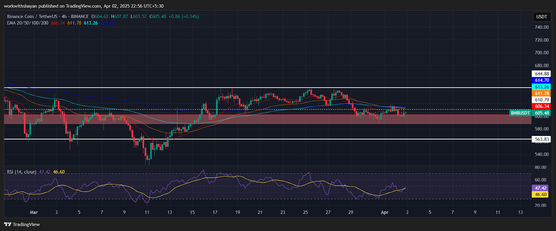The width and height of the screenshot is (556, 231).
Task: Click the TradingView logo in the corner
Action: (22, 224)
